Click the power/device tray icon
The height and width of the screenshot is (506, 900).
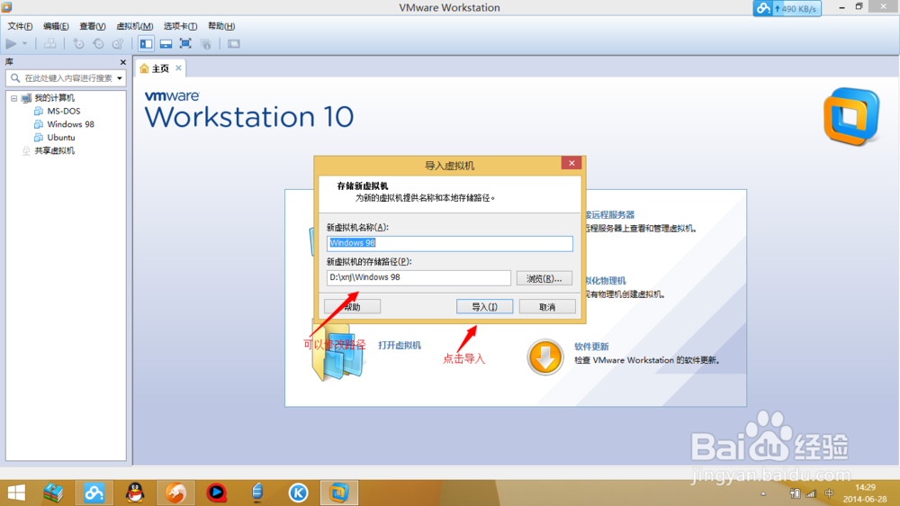pos(795,493)
